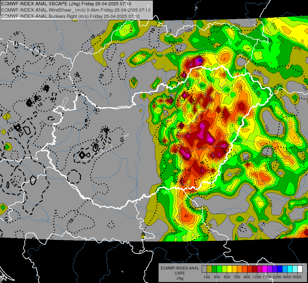Choose the cyan swatch right of 3000 tick

(x=290, y=269)
